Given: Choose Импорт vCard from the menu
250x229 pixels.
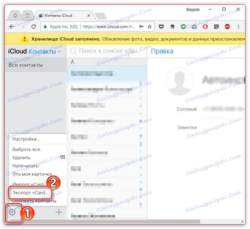Looking at the screenshot, I should tap(28, 184).
